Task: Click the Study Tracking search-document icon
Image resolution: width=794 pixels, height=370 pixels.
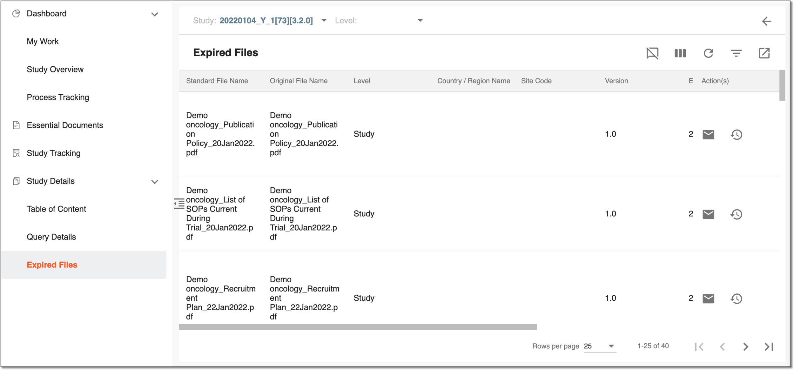Action: (16, 153)
